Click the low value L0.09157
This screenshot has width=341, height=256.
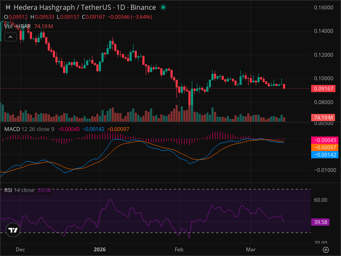pyautogui.click(x=68, y=17)
